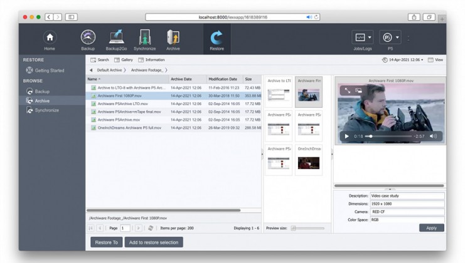Adjust the Preview size slider
Screen dimensions: 465x263
(x=309, y=228)
